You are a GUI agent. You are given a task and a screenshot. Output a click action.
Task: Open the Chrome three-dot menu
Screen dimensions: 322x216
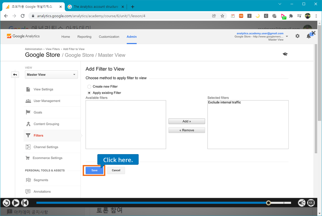point(316,16)
